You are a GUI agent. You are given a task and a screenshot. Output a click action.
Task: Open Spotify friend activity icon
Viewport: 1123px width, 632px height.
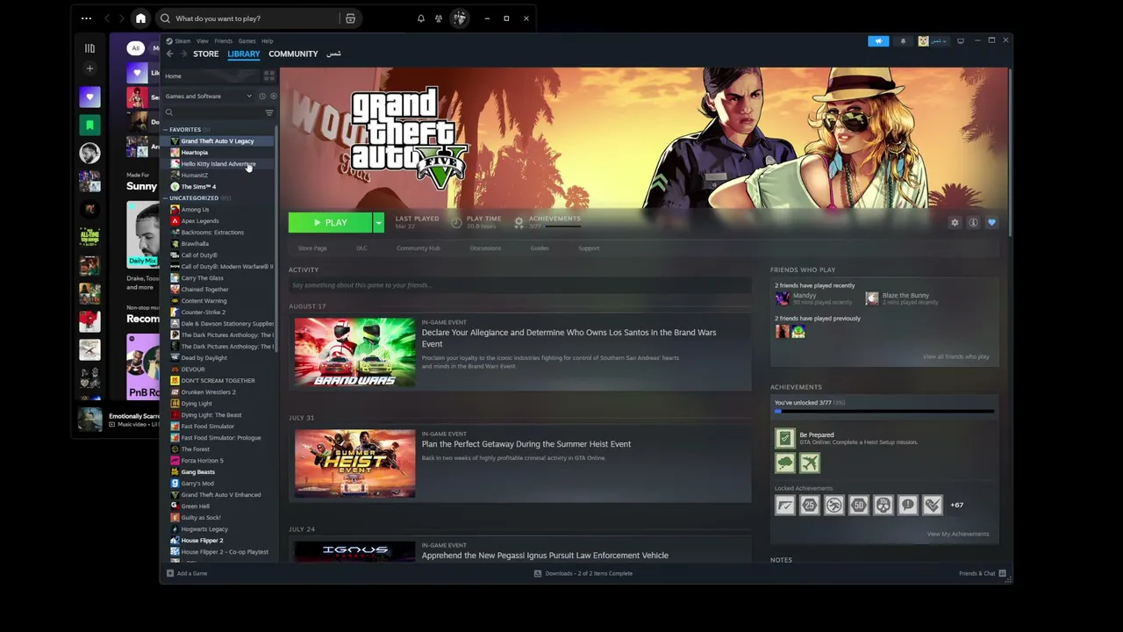coord(439,18)
